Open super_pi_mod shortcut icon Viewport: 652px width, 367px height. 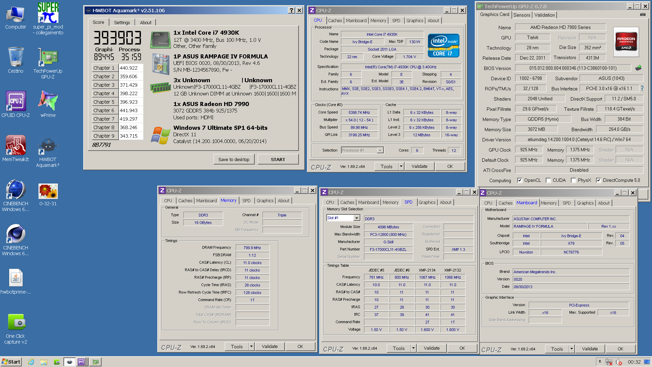(48, 19)
